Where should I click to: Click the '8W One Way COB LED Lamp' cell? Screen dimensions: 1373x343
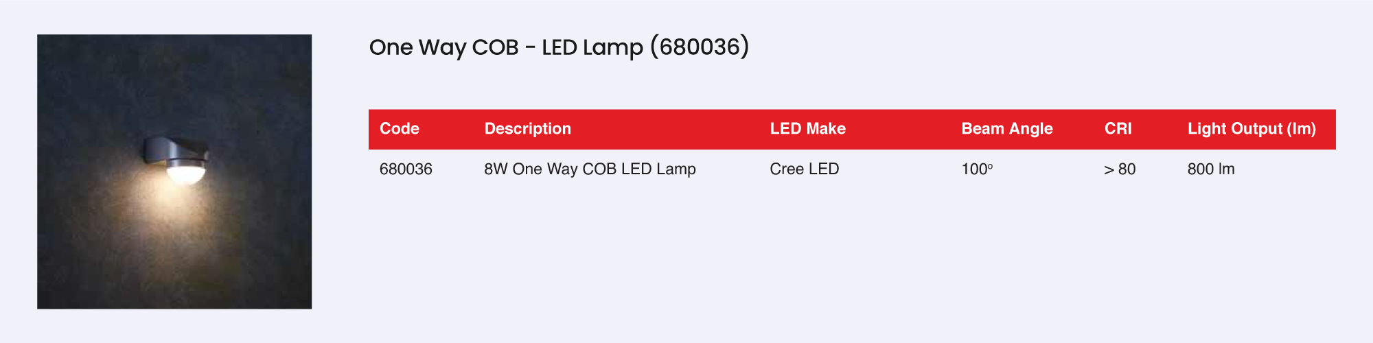click(x=590, y=169)
